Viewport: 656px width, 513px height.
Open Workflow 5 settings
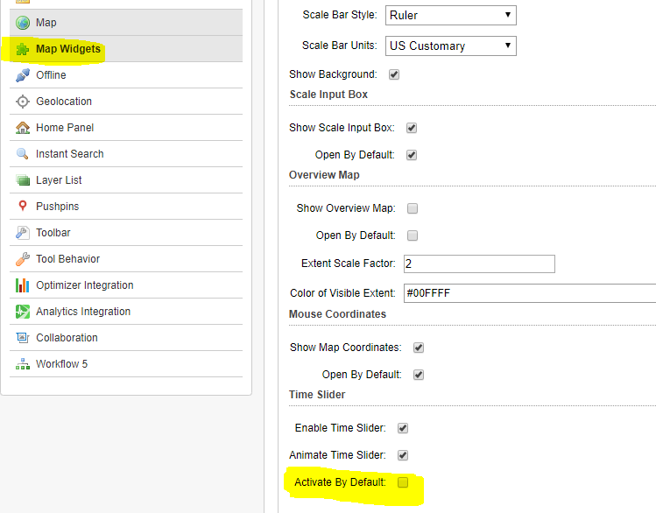126,364
